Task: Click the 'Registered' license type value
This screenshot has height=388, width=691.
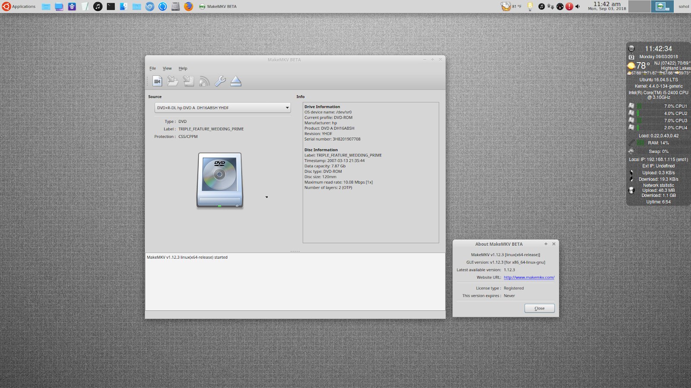Action: (x=513, y=288)
